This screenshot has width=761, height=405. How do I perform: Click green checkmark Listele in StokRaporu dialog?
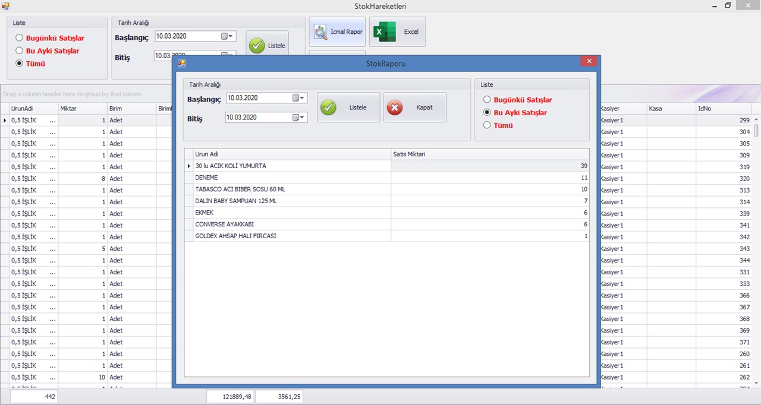click(x=328, y=107)
